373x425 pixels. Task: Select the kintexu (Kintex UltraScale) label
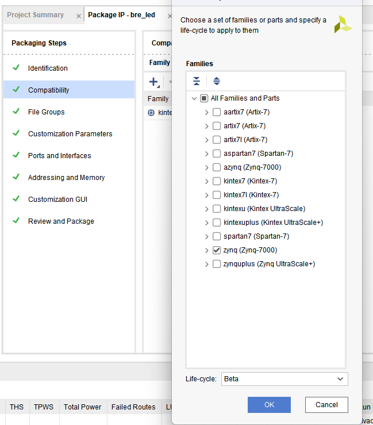pos(264,209)
